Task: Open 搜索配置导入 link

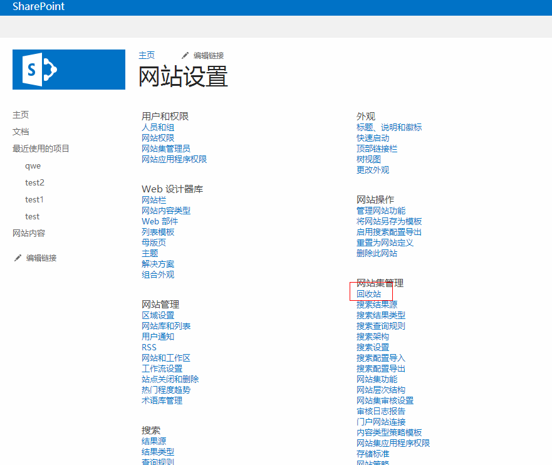Action: point(381,358)
